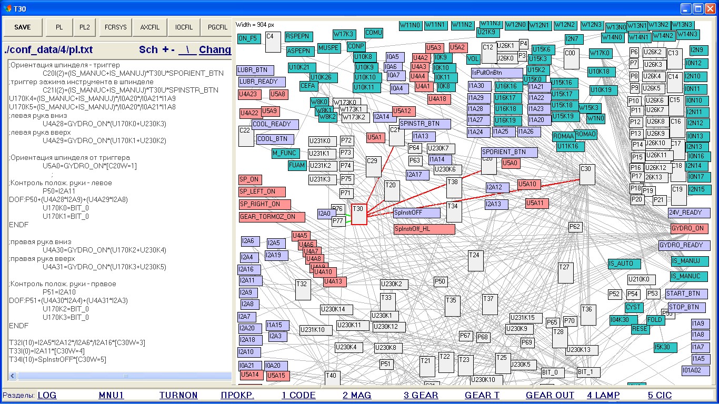Select the IS_AUTO node
Image resolution: width=719 pixels, height=404 pixels.
coord(624,264)
